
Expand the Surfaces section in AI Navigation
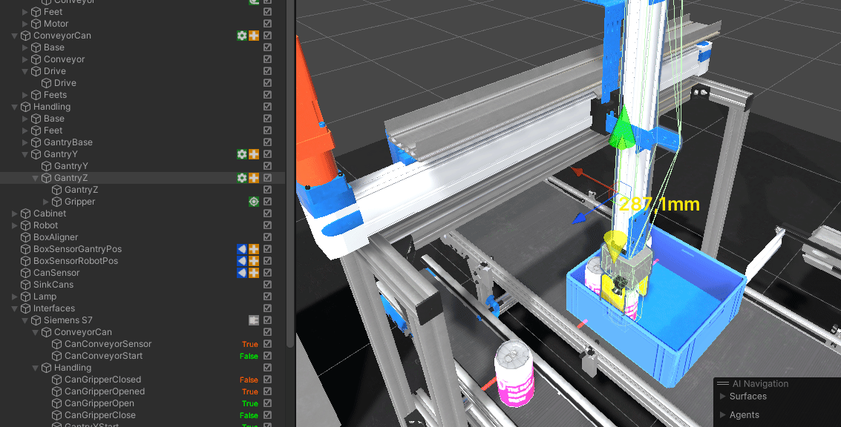tap(723, 397)
